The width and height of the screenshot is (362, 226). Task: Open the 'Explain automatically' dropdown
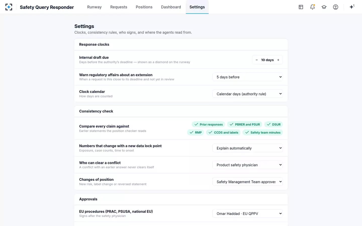[x=248, y=148]
